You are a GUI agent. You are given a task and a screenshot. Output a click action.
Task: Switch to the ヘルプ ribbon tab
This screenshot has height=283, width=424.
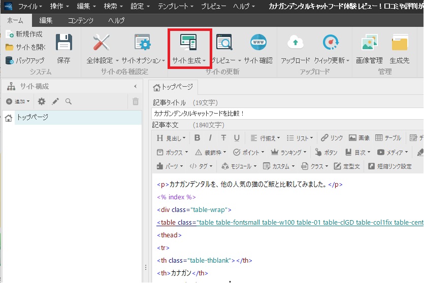tap(116, 20)
